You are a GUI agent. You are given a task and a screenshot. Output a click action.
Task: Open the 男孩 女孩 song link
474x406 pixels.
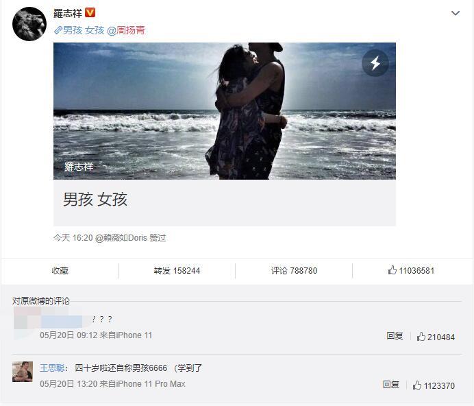click(84, 30)
